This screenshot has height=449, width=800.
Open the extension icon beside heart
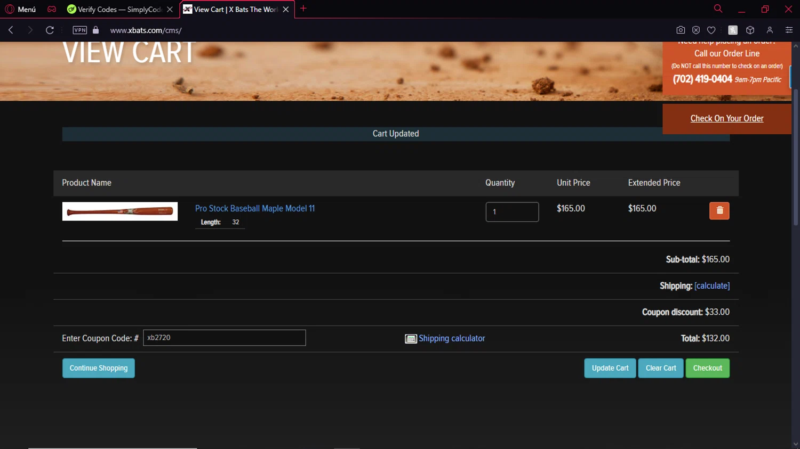[x=733, y=30]
